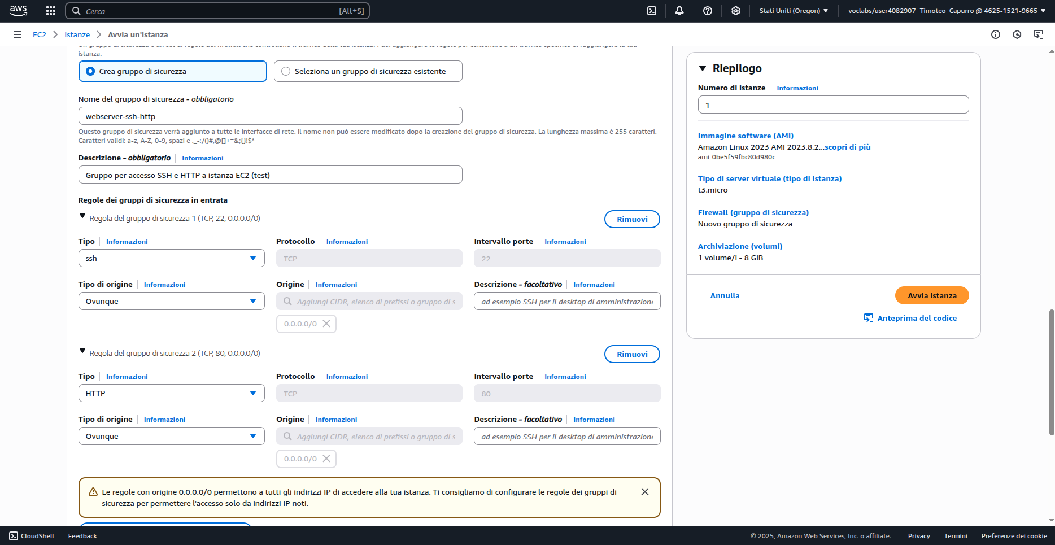Open Firewall (gruppo di sicurezza) summary link
Screen dimensions: 1055x545
(753, 212)
